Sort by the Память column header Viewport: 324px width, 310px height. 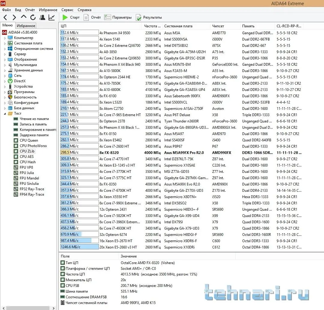coord(257,26)
